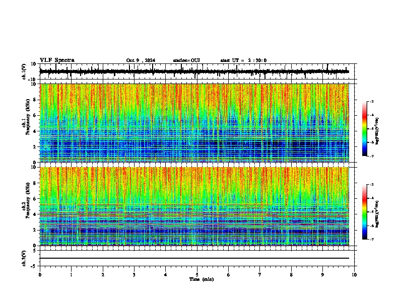This screenshot has width=399, height=308.
Task: Click the time axis tick label '6'
Action: click(229, 275)
